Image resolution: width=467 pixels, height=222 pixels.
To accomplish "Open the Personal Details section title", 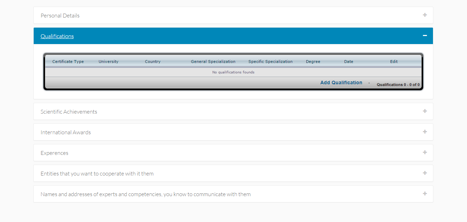I will 60,16.
